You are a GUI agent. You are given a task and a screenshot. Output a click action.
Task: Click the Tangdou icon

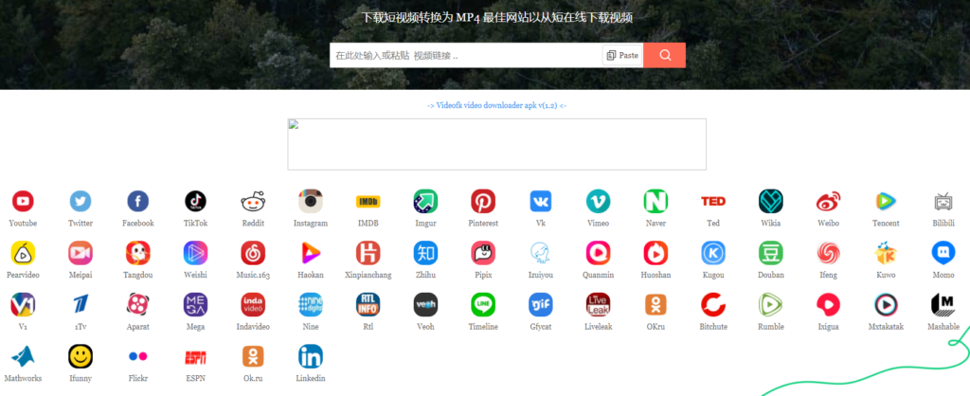(138, 253)
